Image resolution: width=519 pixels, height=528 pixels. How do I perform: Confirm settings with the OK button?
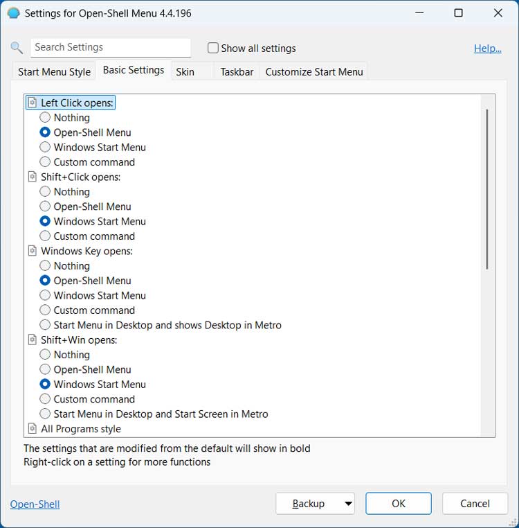pyautogui.click(x=399, y=504)
